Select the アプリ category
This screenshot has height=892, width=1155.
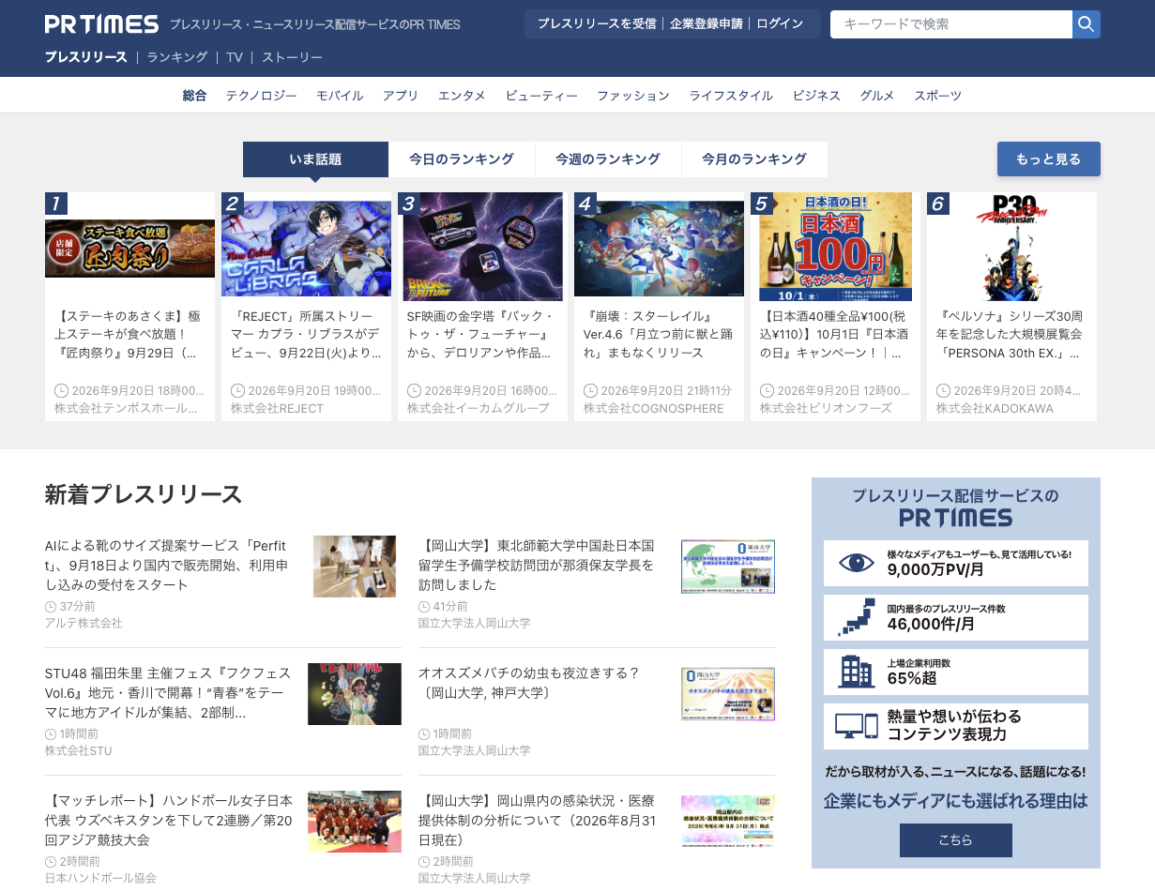[401, 96]
